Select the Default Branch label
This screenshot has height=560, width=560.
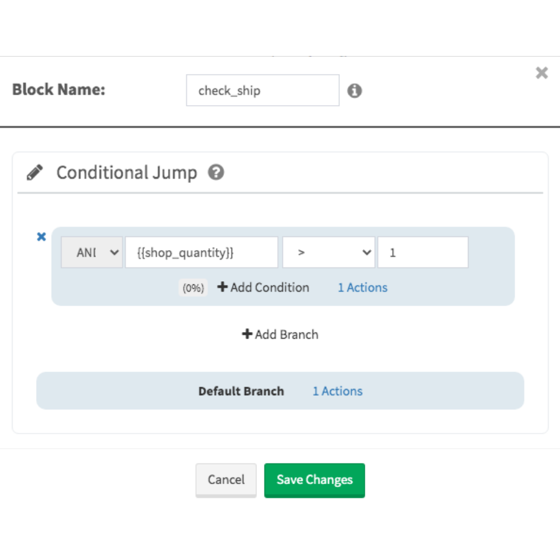coord(241,391)
